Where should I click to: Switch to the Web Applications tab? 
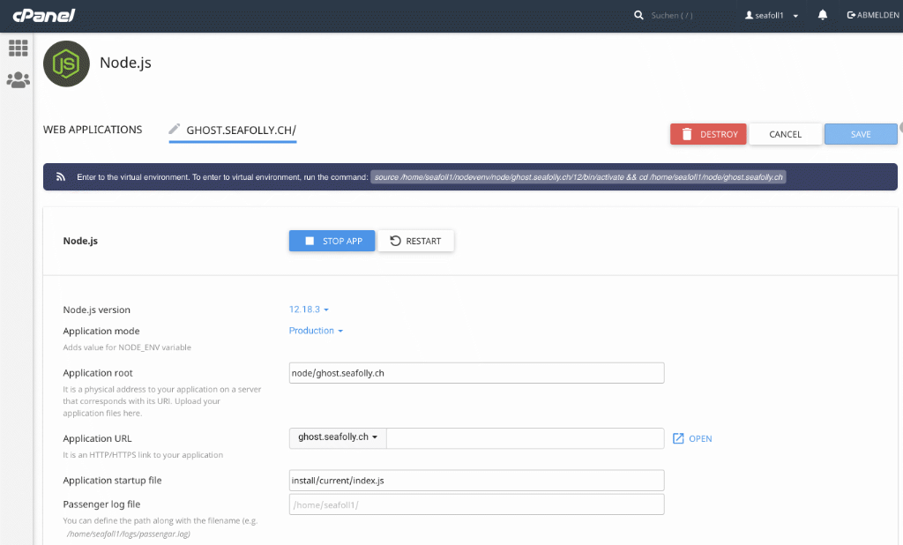point(93,130)
